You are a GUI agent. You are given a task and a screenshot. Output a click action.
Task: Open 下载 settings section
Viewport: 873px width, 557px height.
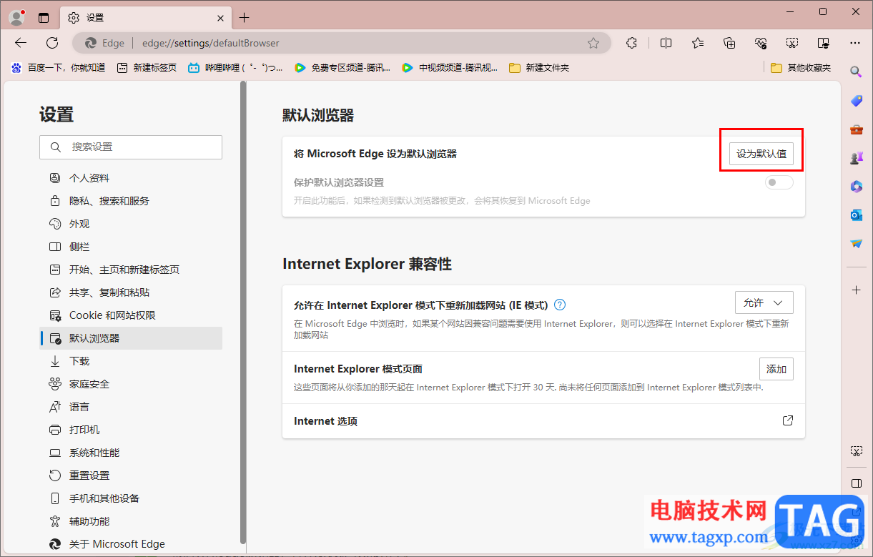point(131,361)
